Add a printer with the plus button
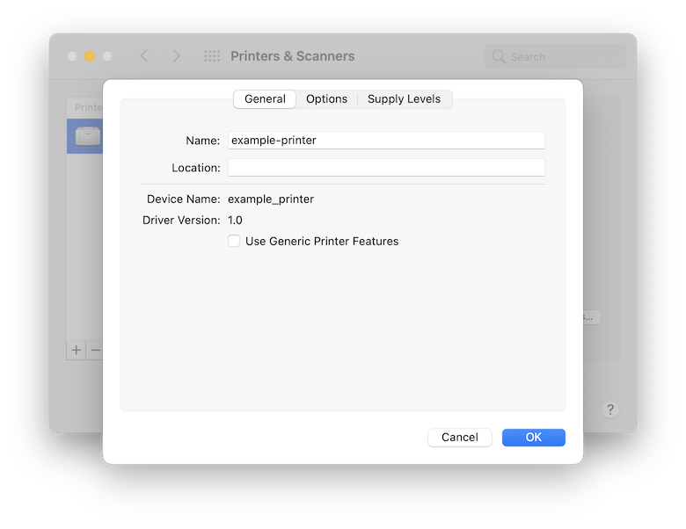 pos(77,350)
